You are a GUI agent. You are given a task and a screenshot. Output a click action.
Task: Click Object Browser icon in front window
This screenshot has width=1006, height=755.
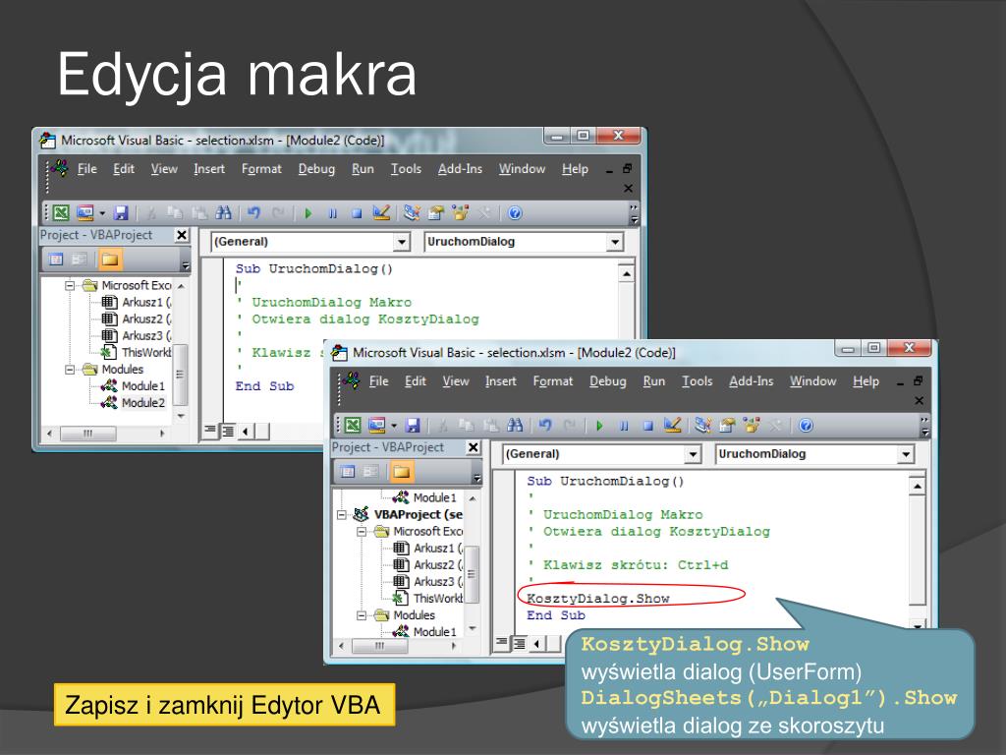click(752, 425)
